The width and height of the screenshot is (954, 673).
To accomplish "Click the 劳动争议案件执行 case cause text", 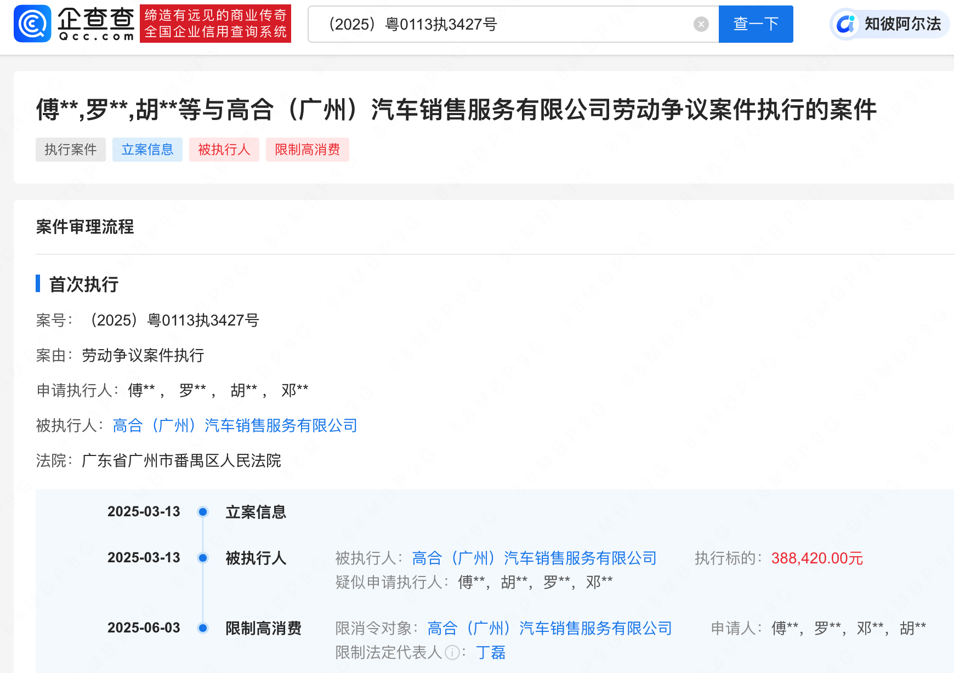I will pos(143,356).
